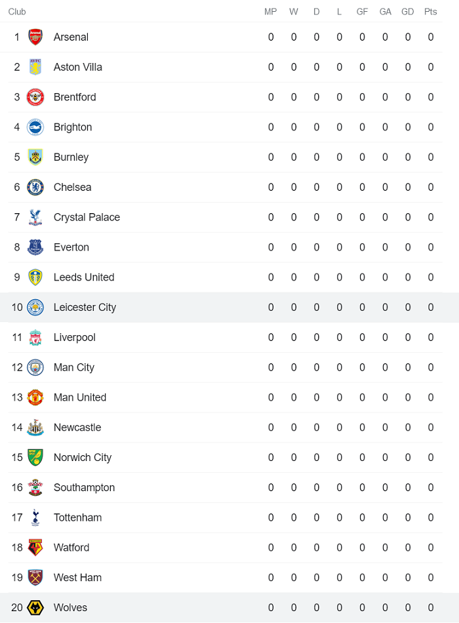Select the Norwich City team name

(x=82, y=457)
